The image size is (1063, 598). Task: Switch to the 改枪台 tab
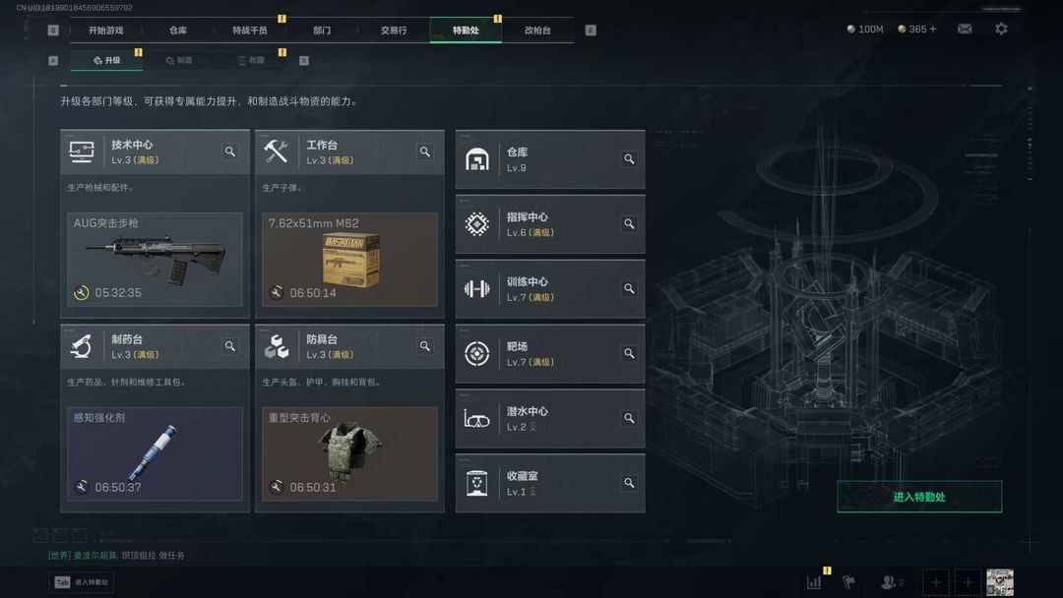click(x=537, y=30)
